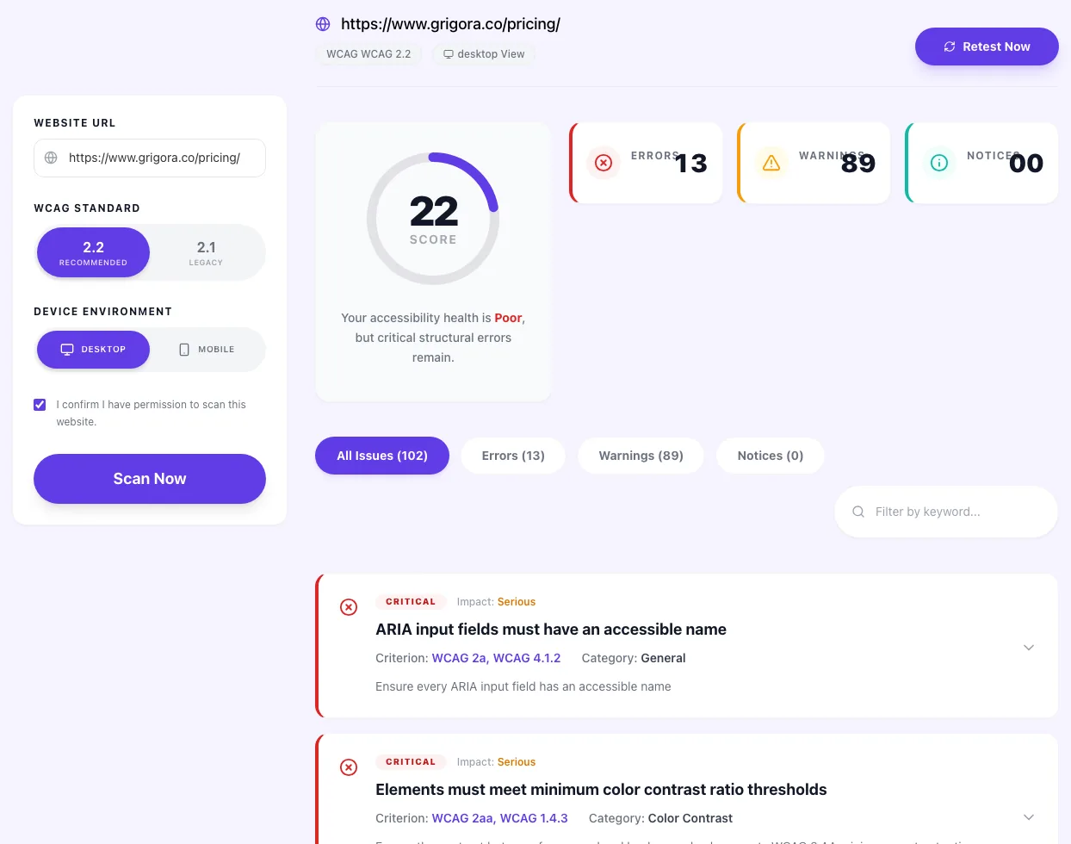The width and height of the screenshot is (1071, 844).
Task: Open the Errors (13) tab
Action: [513, 456]
